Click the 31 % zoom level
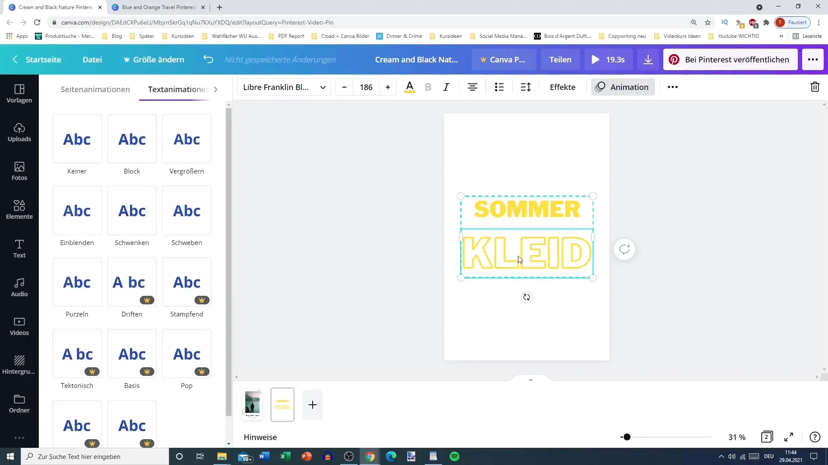The image size is (828, 465). (x=737, y=437)
